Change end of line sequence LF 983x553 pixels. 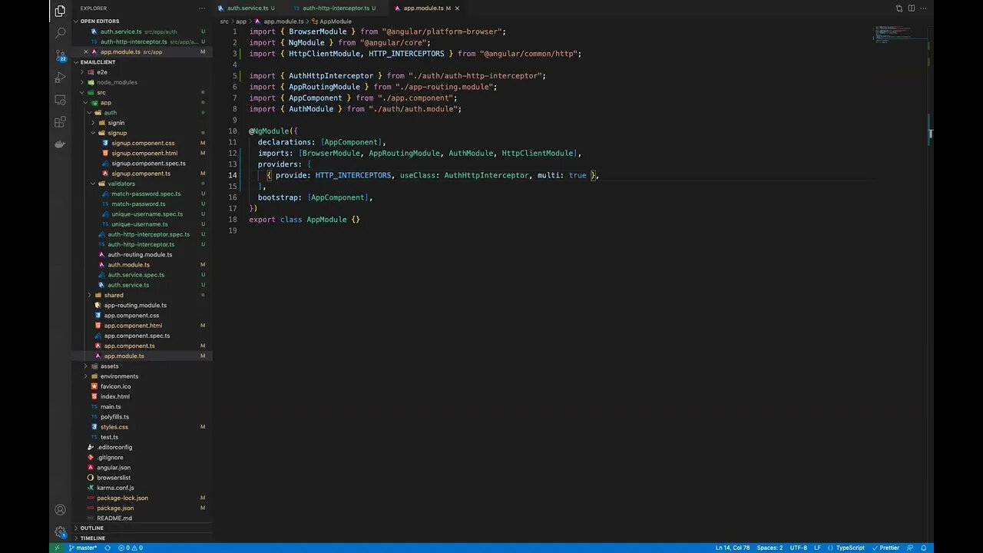click(x=817, y=548)
